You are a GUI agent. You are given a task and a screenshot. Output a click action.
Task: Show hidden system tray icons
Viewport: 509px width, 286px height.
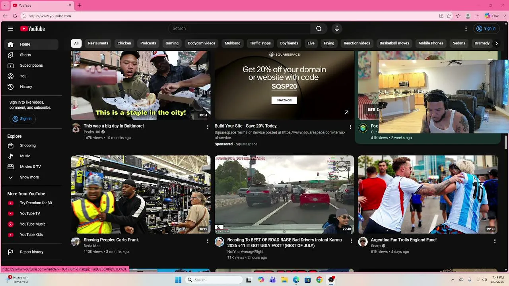pyautogui.click(x=453, y=280)
